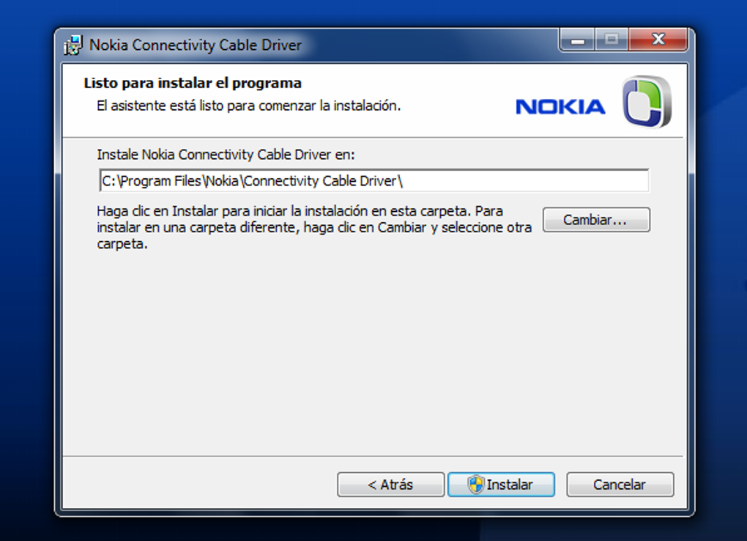Abort setup with the Cancelar button

tap(620, 485)
